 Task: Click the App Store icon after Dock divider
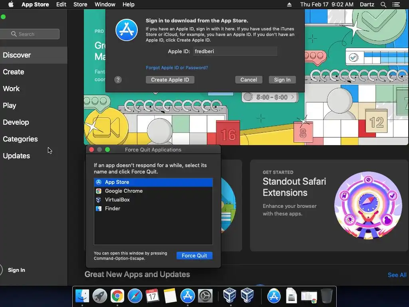(274, 296)
